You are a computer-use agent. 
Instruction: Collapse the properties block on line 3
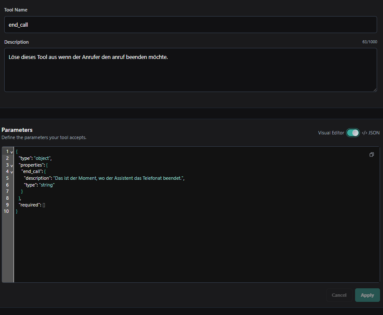pyautogui.click(x=11, y=165)
